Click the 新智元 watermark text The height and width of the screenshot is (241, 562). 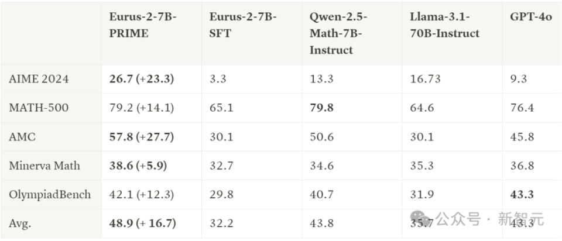(x=520, y=219)
